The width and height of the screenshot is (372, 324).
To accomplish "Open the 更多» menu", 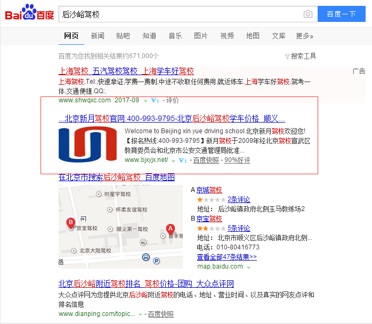I will pos(304,36).
